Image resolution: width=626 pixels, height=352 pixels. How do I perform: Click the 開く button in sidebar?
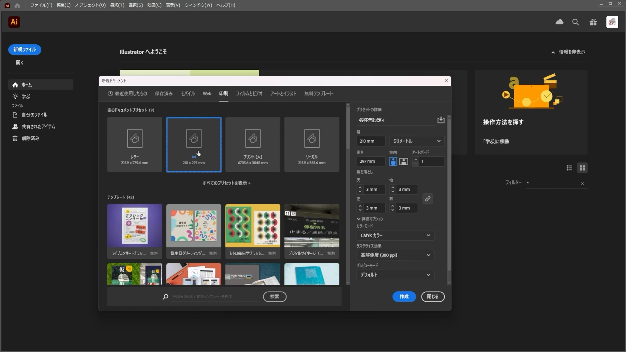click(20, 63)
